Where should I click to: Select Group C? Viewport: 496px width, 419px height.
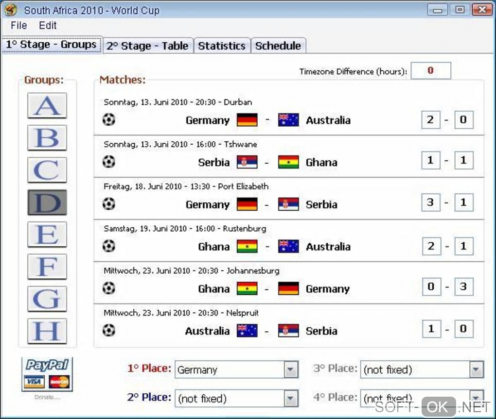tap(47, 170)
